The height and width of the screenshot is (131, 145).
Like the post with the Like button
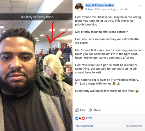80,110
